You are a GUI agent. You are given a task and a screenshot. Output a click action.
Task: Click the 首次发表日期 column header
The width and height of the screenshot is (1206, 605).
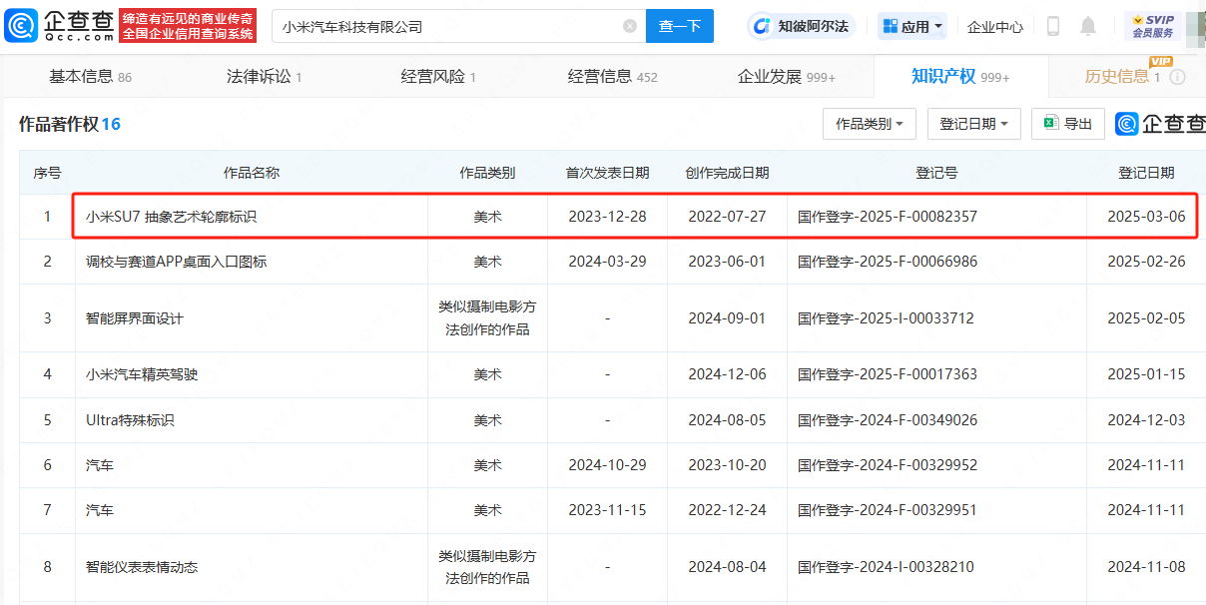(x=607, y=173)
